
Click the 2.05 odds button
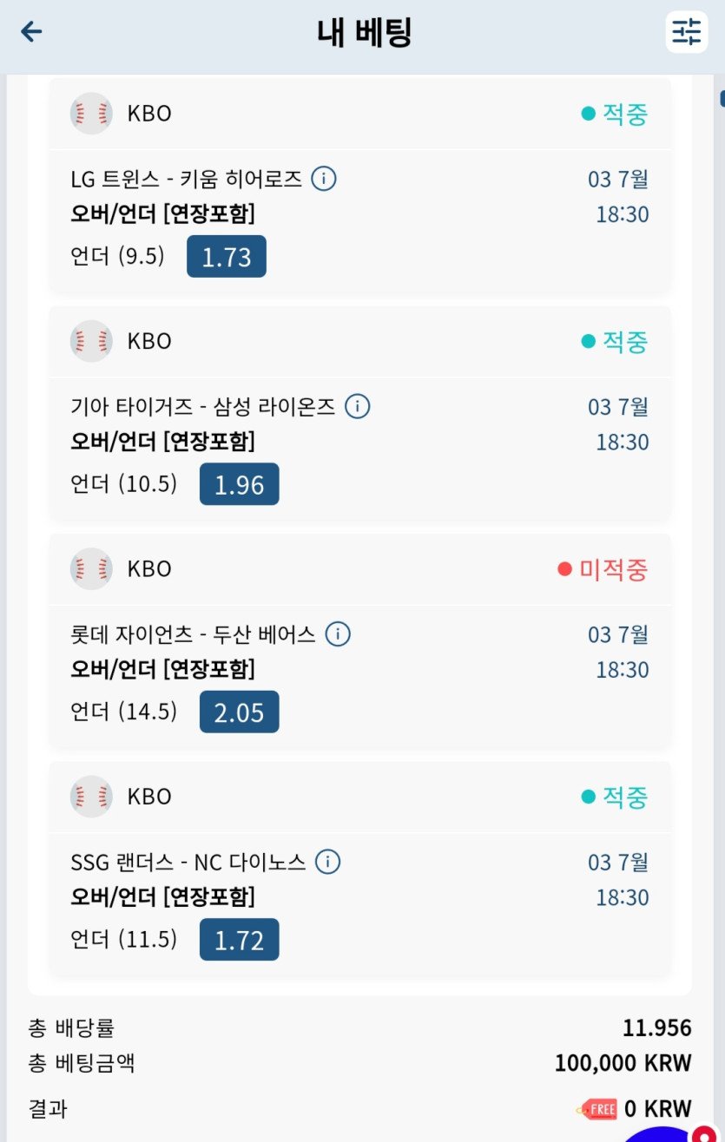click(239, 712)
